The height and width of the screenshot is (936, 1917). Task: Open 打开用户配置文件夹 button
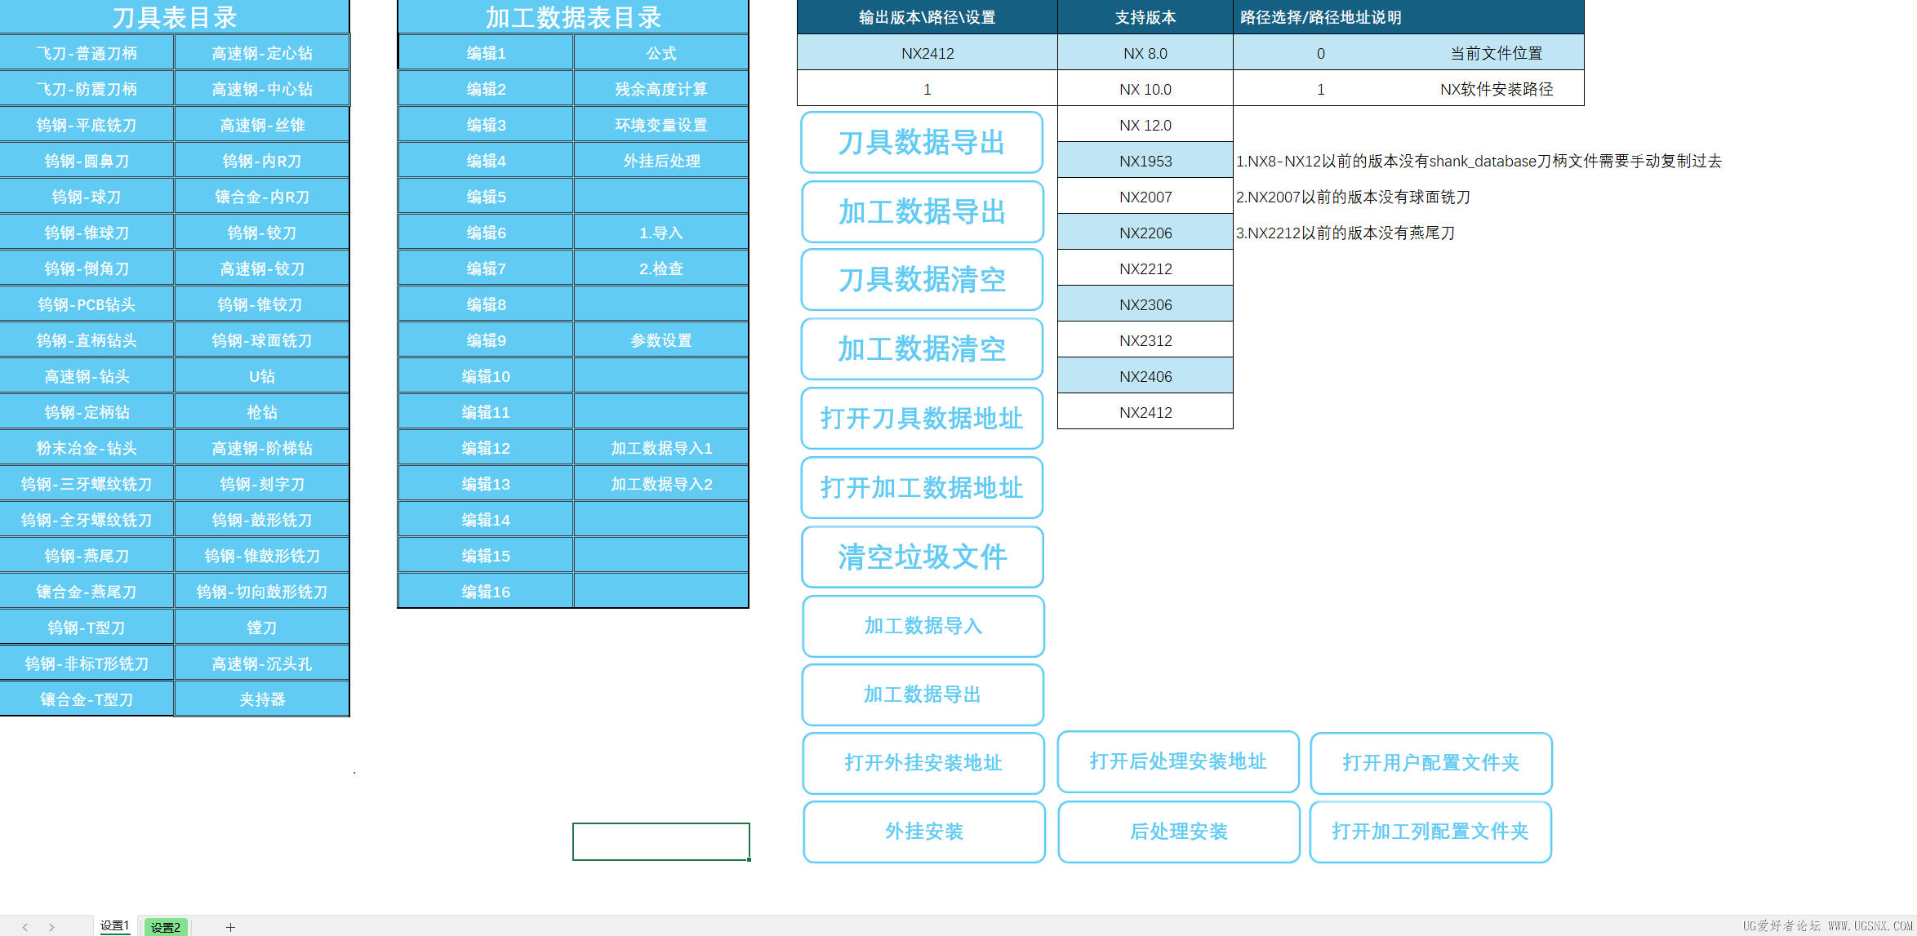pyautogui.click(x=1430, y=763)
